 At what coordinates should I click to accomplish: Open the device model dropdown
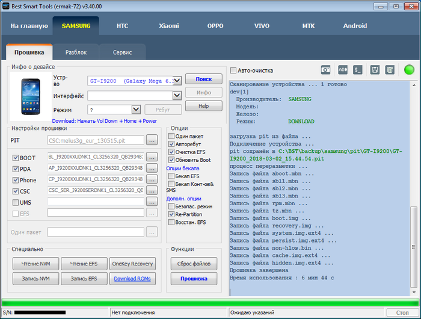177,81
